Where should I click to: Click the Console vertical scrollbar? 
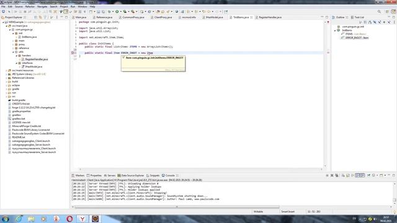[395, 199]
